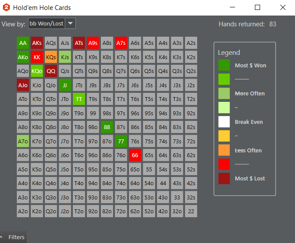Screen dimensions: 295x243
Task: Expand the Filters panel
Action: click(13, 237)
